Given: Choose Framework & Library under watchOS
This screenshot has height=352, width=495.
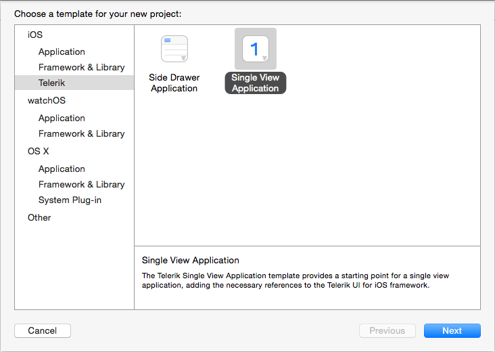Looking at the screenshot, I should (81, 133).
